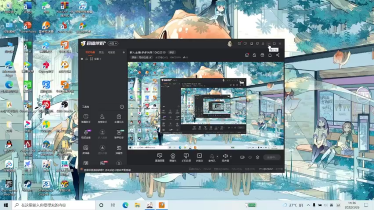This screenshot has height=210, width=374.
Task: Click the room number 10602519 in the title
Action: click(159, 52)
